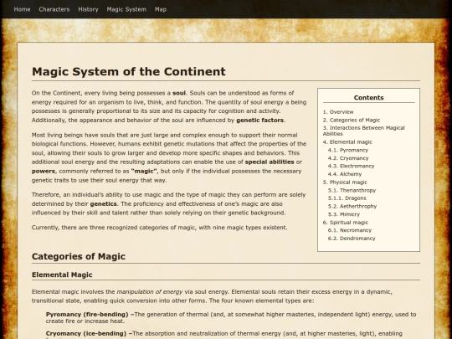Click the bold word 'soul' in first paragraph
This screenshot has height=339, width=452.
pos(179,93)
